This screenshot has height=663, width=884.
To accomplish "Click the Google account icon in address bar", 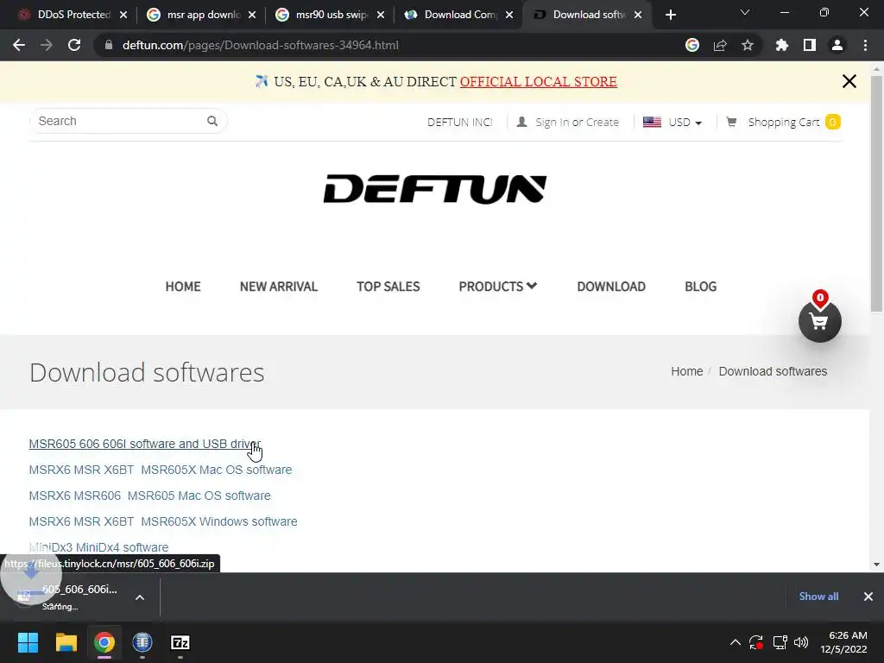I will tap(692, 45).
